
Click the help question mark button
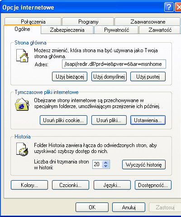tap(169, 7)
